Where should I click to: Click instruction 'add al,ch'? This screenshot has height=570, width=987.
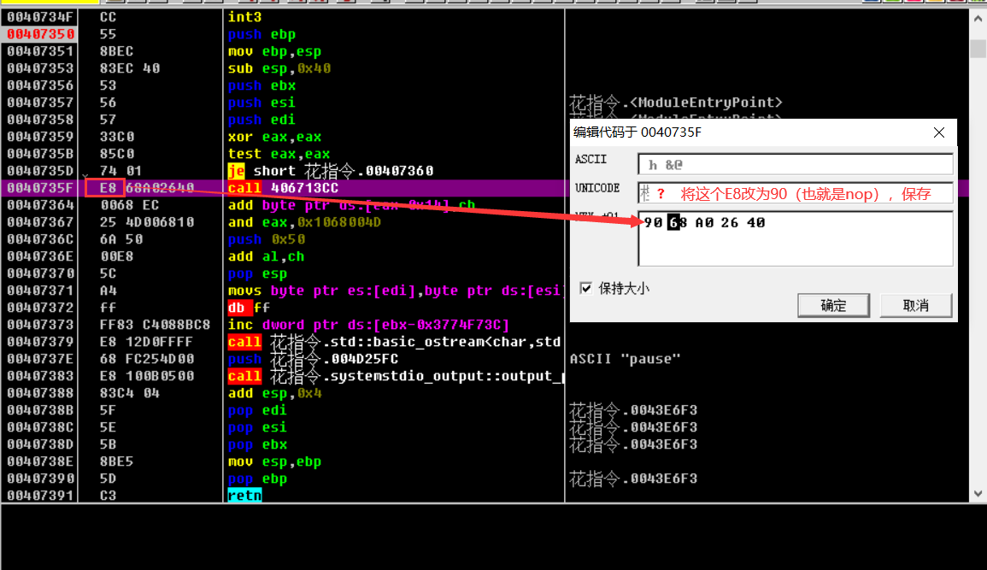coord(266,256)
